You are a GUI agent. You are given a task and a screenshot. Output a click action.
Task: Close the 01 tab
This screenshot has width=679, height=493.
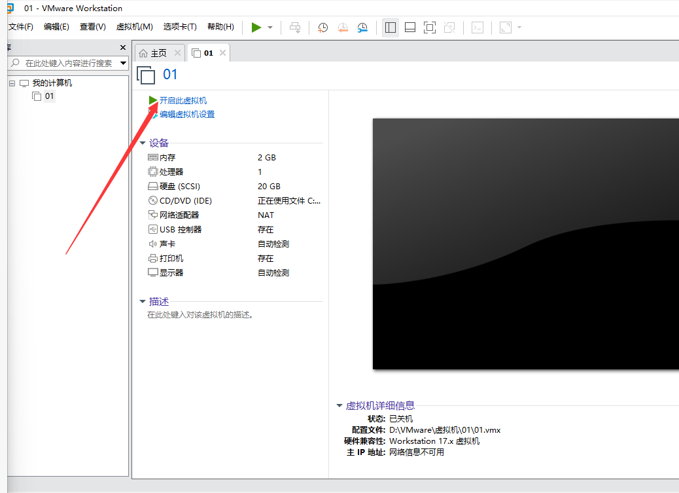pos(222,52)
